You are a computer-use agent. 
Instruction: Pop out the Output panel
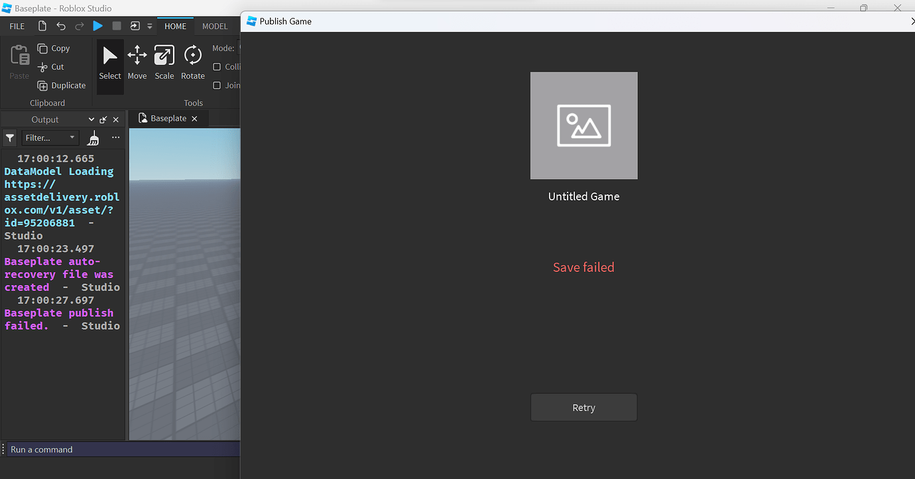[x=103, y=119]
